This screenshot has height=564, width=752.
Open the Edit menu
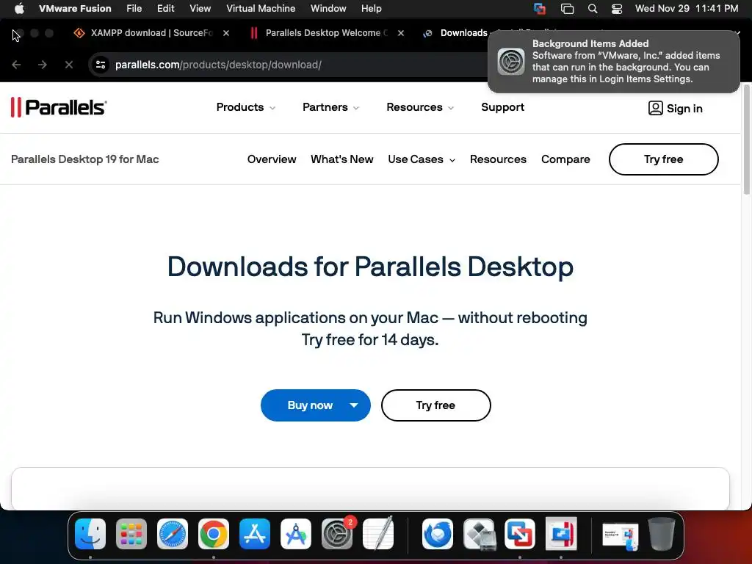coord(165,8)
